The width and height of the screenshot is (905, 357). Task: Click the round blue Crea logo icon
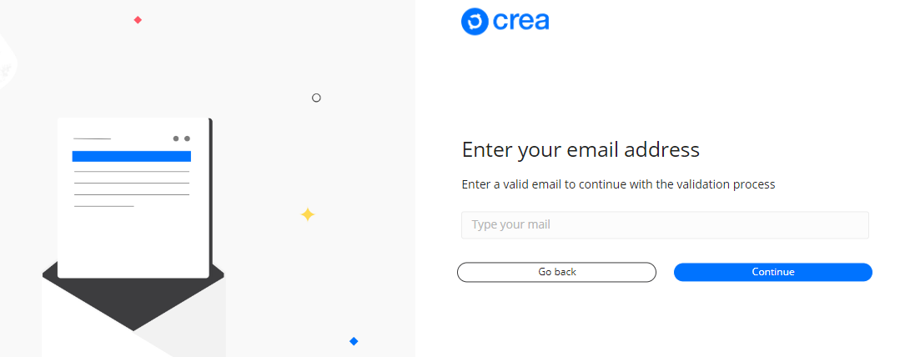[x=475, y=22]
